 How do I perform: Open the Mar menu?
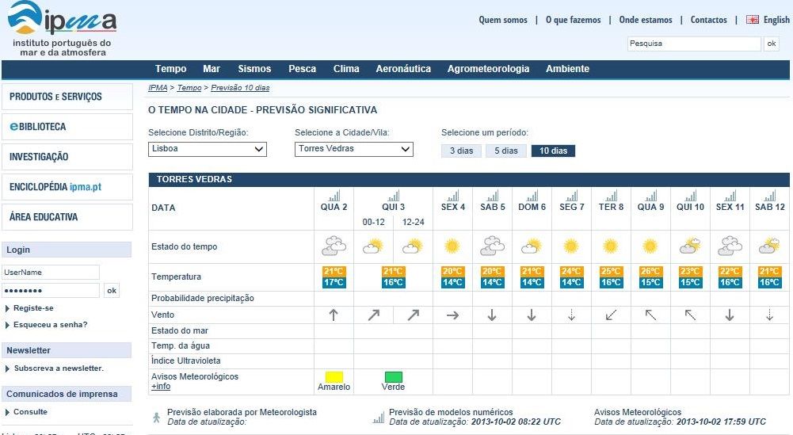[x=212, y=69]
